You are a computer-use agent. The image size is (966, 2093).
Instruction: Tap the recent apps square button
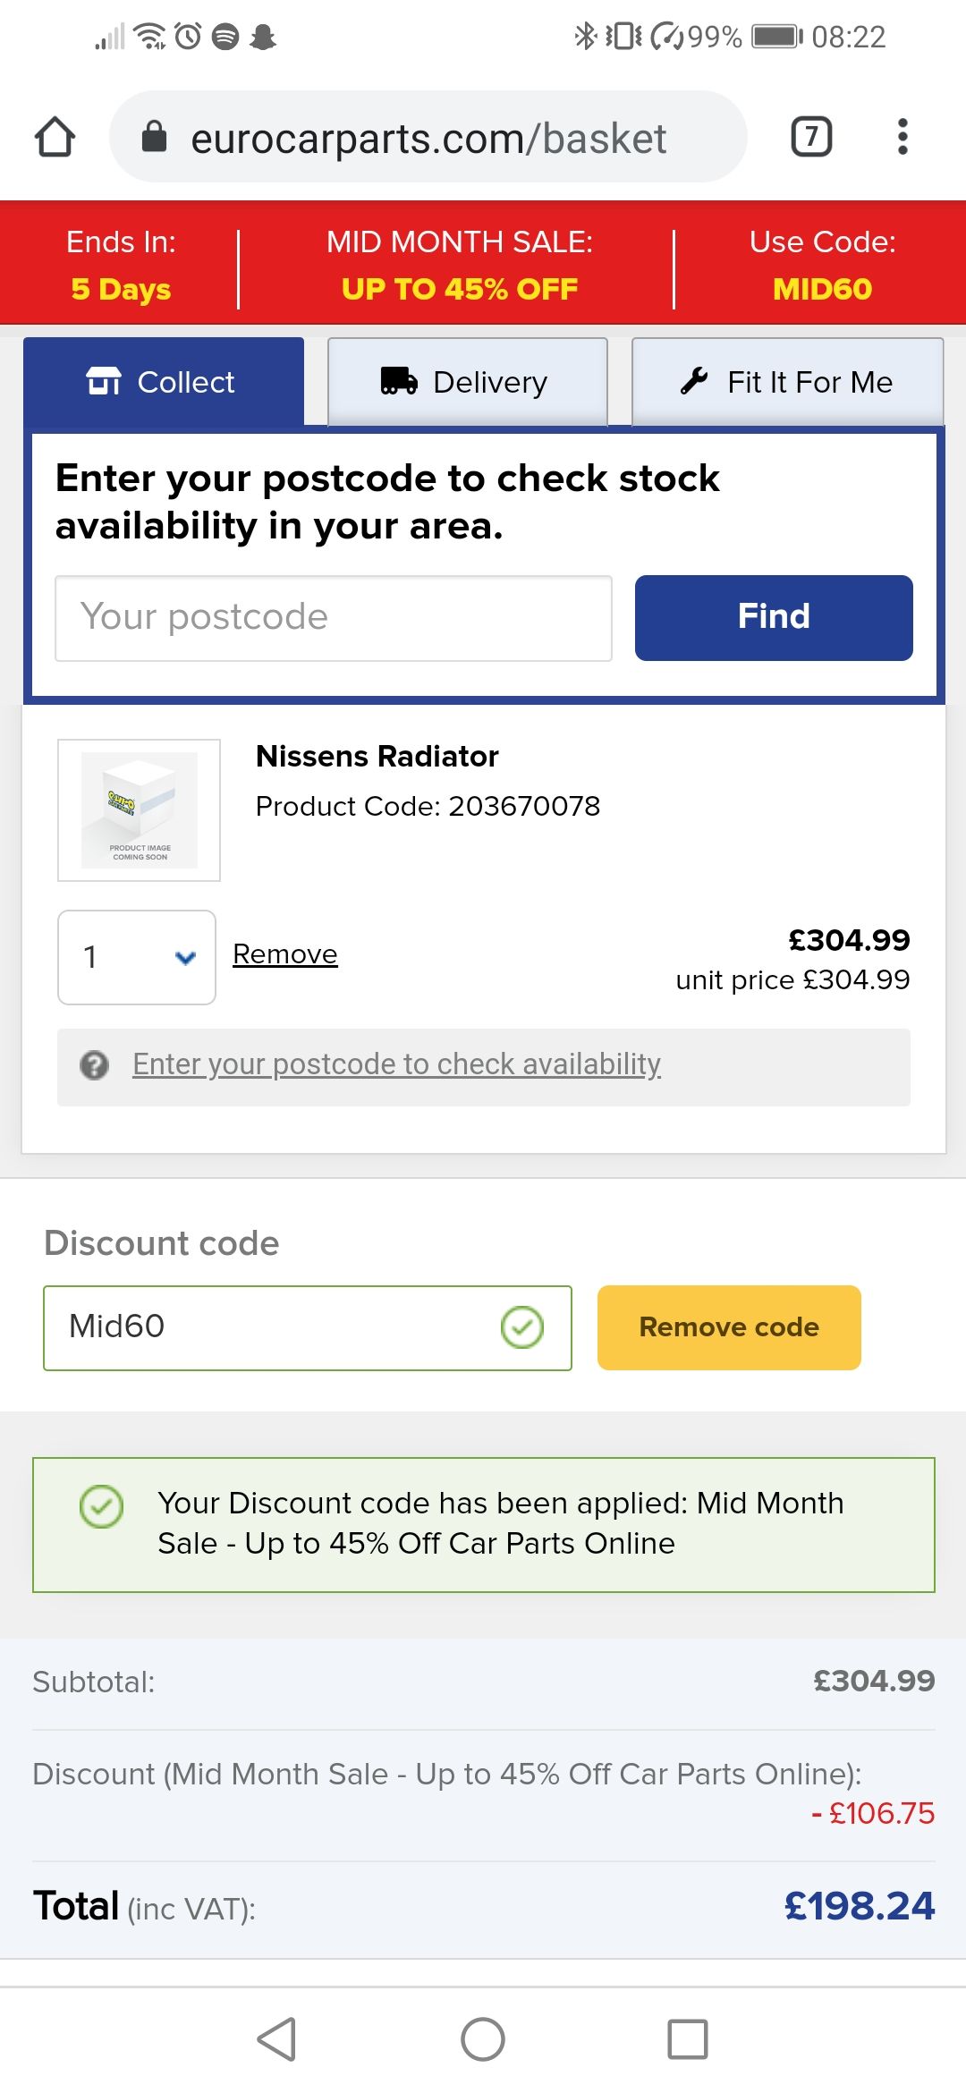click(688, 2039)
